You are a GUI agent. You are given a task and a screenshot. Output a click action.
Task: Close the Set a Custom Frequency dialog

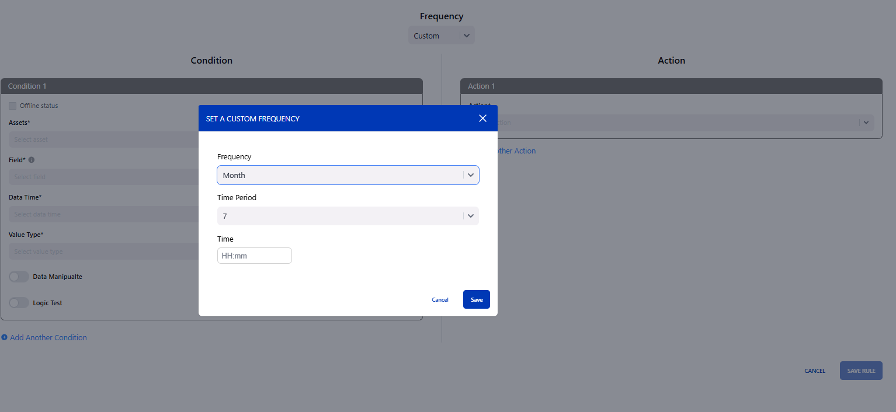[482, 118]
